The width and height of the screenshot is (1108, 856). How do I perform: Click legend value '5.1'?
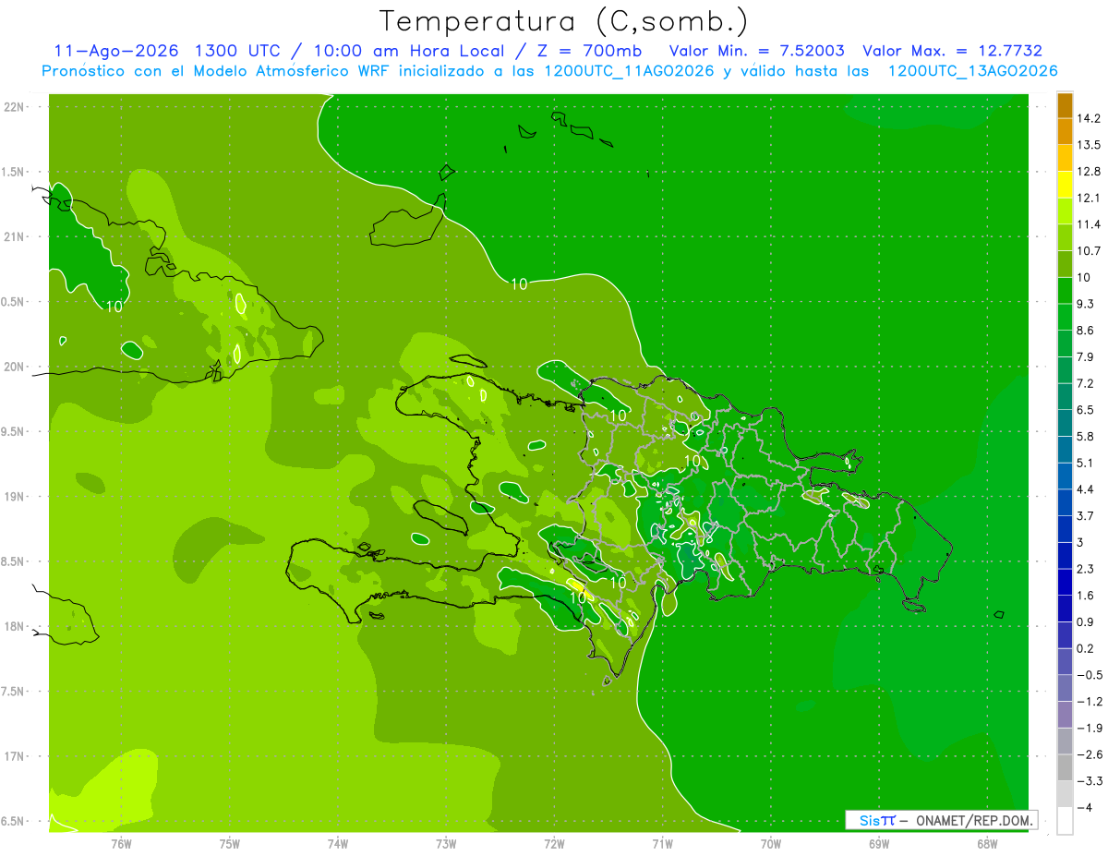coord(1086,463)
